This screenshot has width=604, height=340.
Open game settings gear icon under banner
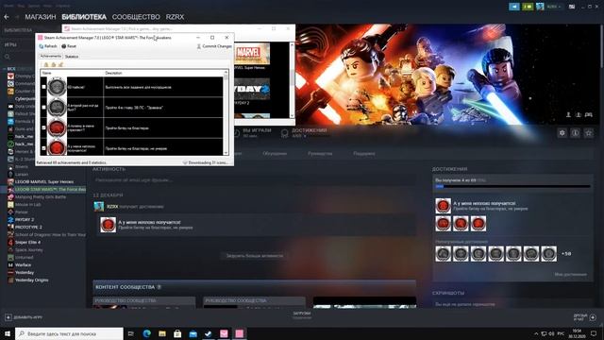coord(562,133)
